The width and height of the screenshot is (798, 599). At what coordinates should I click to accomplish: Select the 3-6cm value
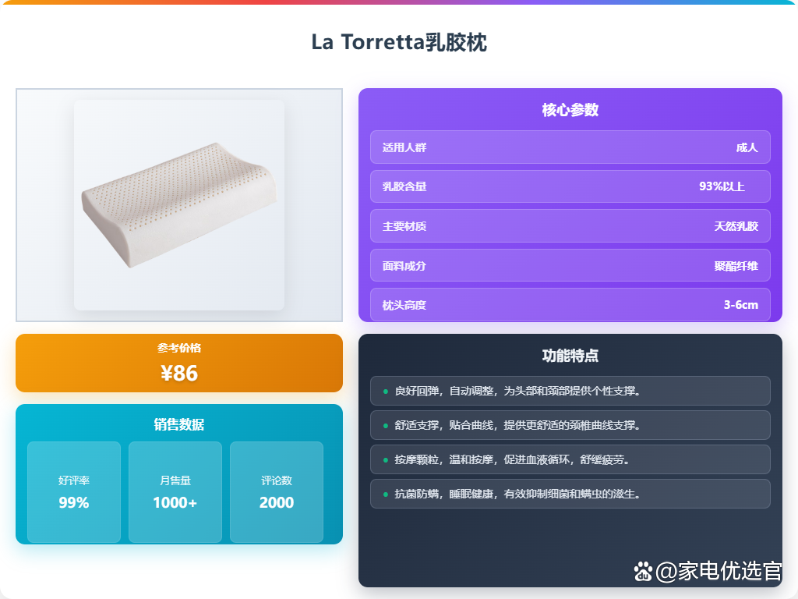(x=741, y=305)
